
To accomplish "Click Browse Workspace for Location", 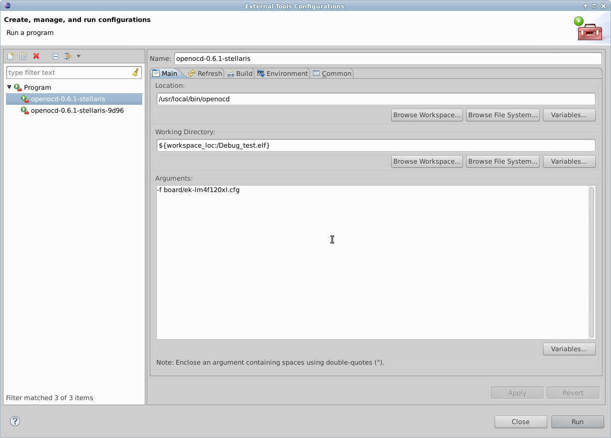I will point(427,115).
